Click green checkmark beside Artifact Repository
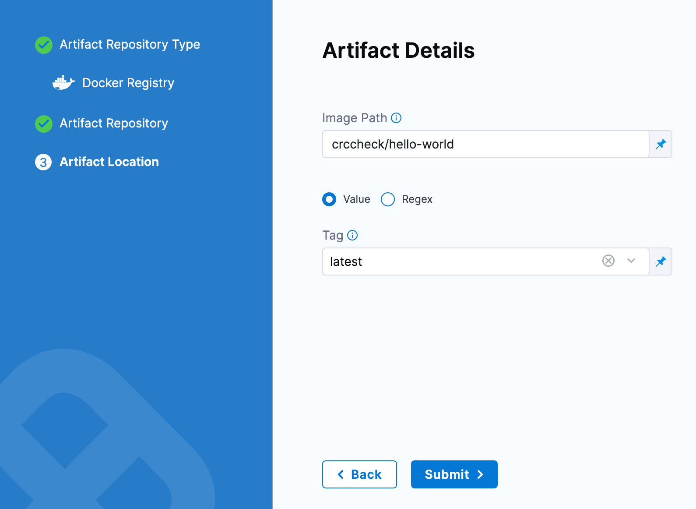The height and width of the screenshot is (509, 696). (44, 124)
